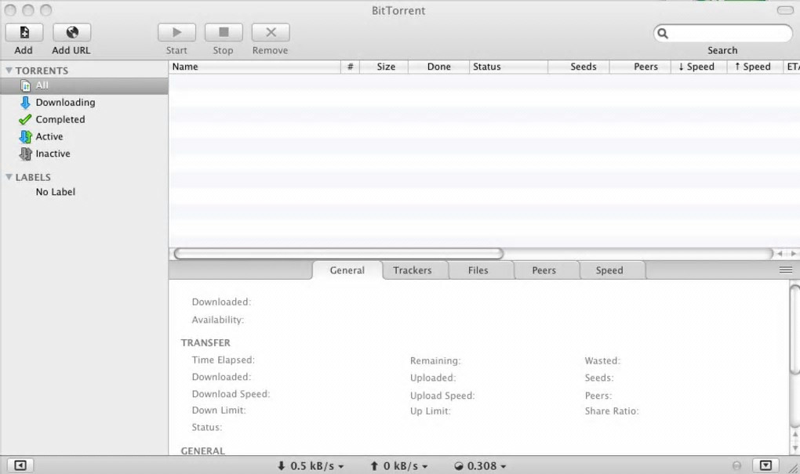This screenshot has height=474, width=800.
Task: Switch to the Trackers tab
Action: tap(413, 270)
